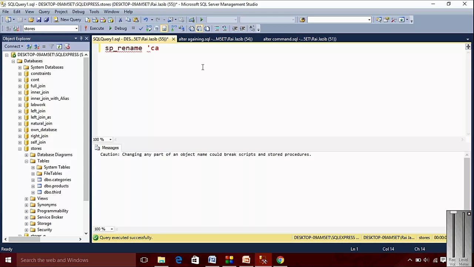This screenshot has height=267, width=474.
Task: Click the Activity Monitor icon
Action: point(191,20)
